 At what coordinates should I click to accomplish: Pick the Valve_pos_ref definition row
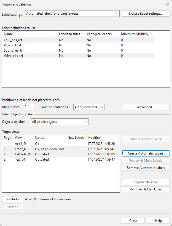click(x=14, y=56)
